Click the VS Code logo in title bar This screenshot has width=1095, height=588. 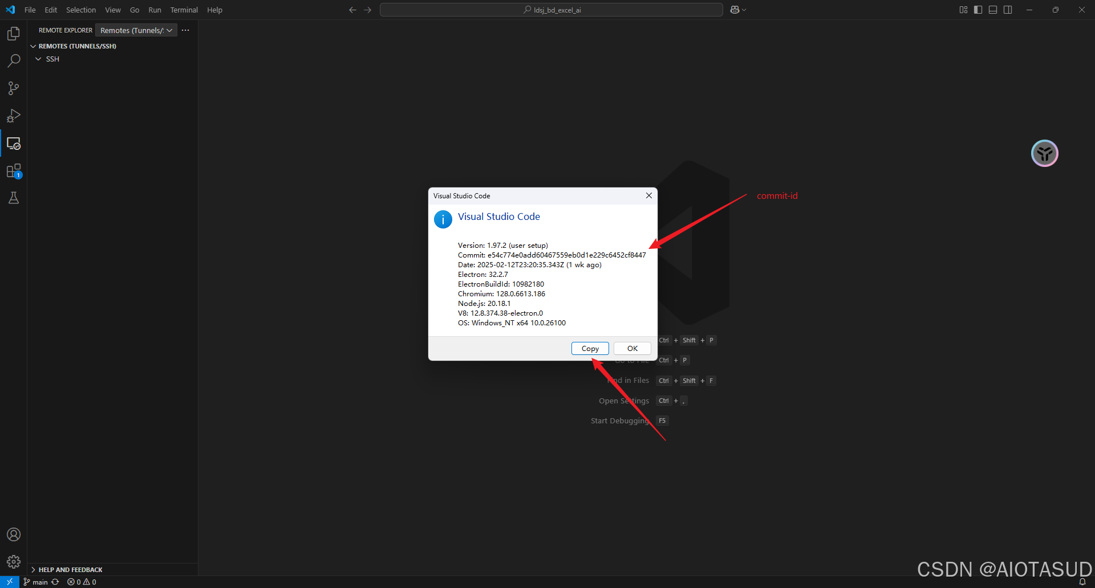tap(10, 10)
